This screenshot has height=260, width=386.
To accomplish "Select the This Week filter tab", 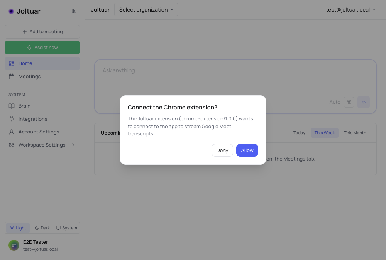I will [x=325, y=133].
